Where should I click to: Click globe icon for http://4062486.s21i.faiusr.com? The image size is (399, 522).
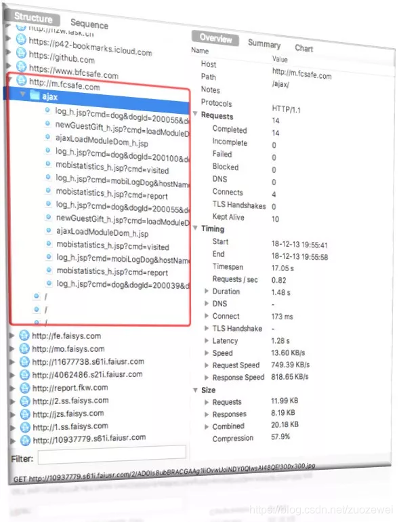[x=24, y=375]
